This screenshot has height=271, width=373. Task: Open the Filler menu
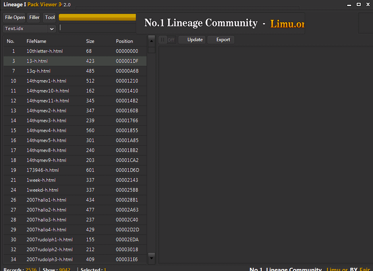(x=34, y=17)
